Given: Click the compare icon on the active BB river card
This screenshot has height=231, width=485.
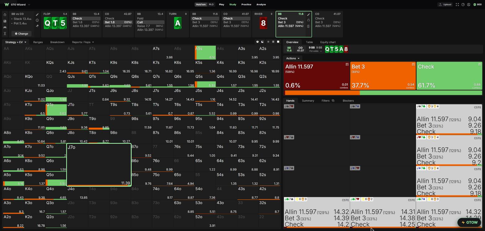Looking at the screenshot, I should pyautogui.click(x=308, y=26).
